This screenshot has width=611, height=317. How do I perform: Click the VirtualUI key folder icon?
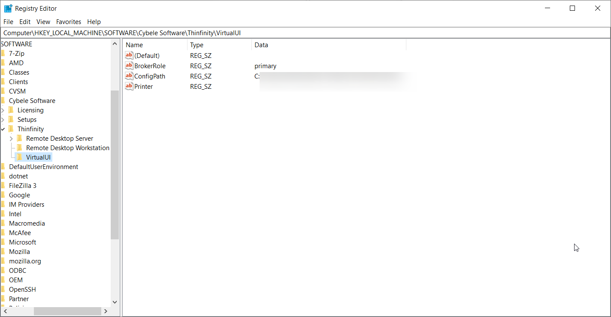(x=20, y=157)
